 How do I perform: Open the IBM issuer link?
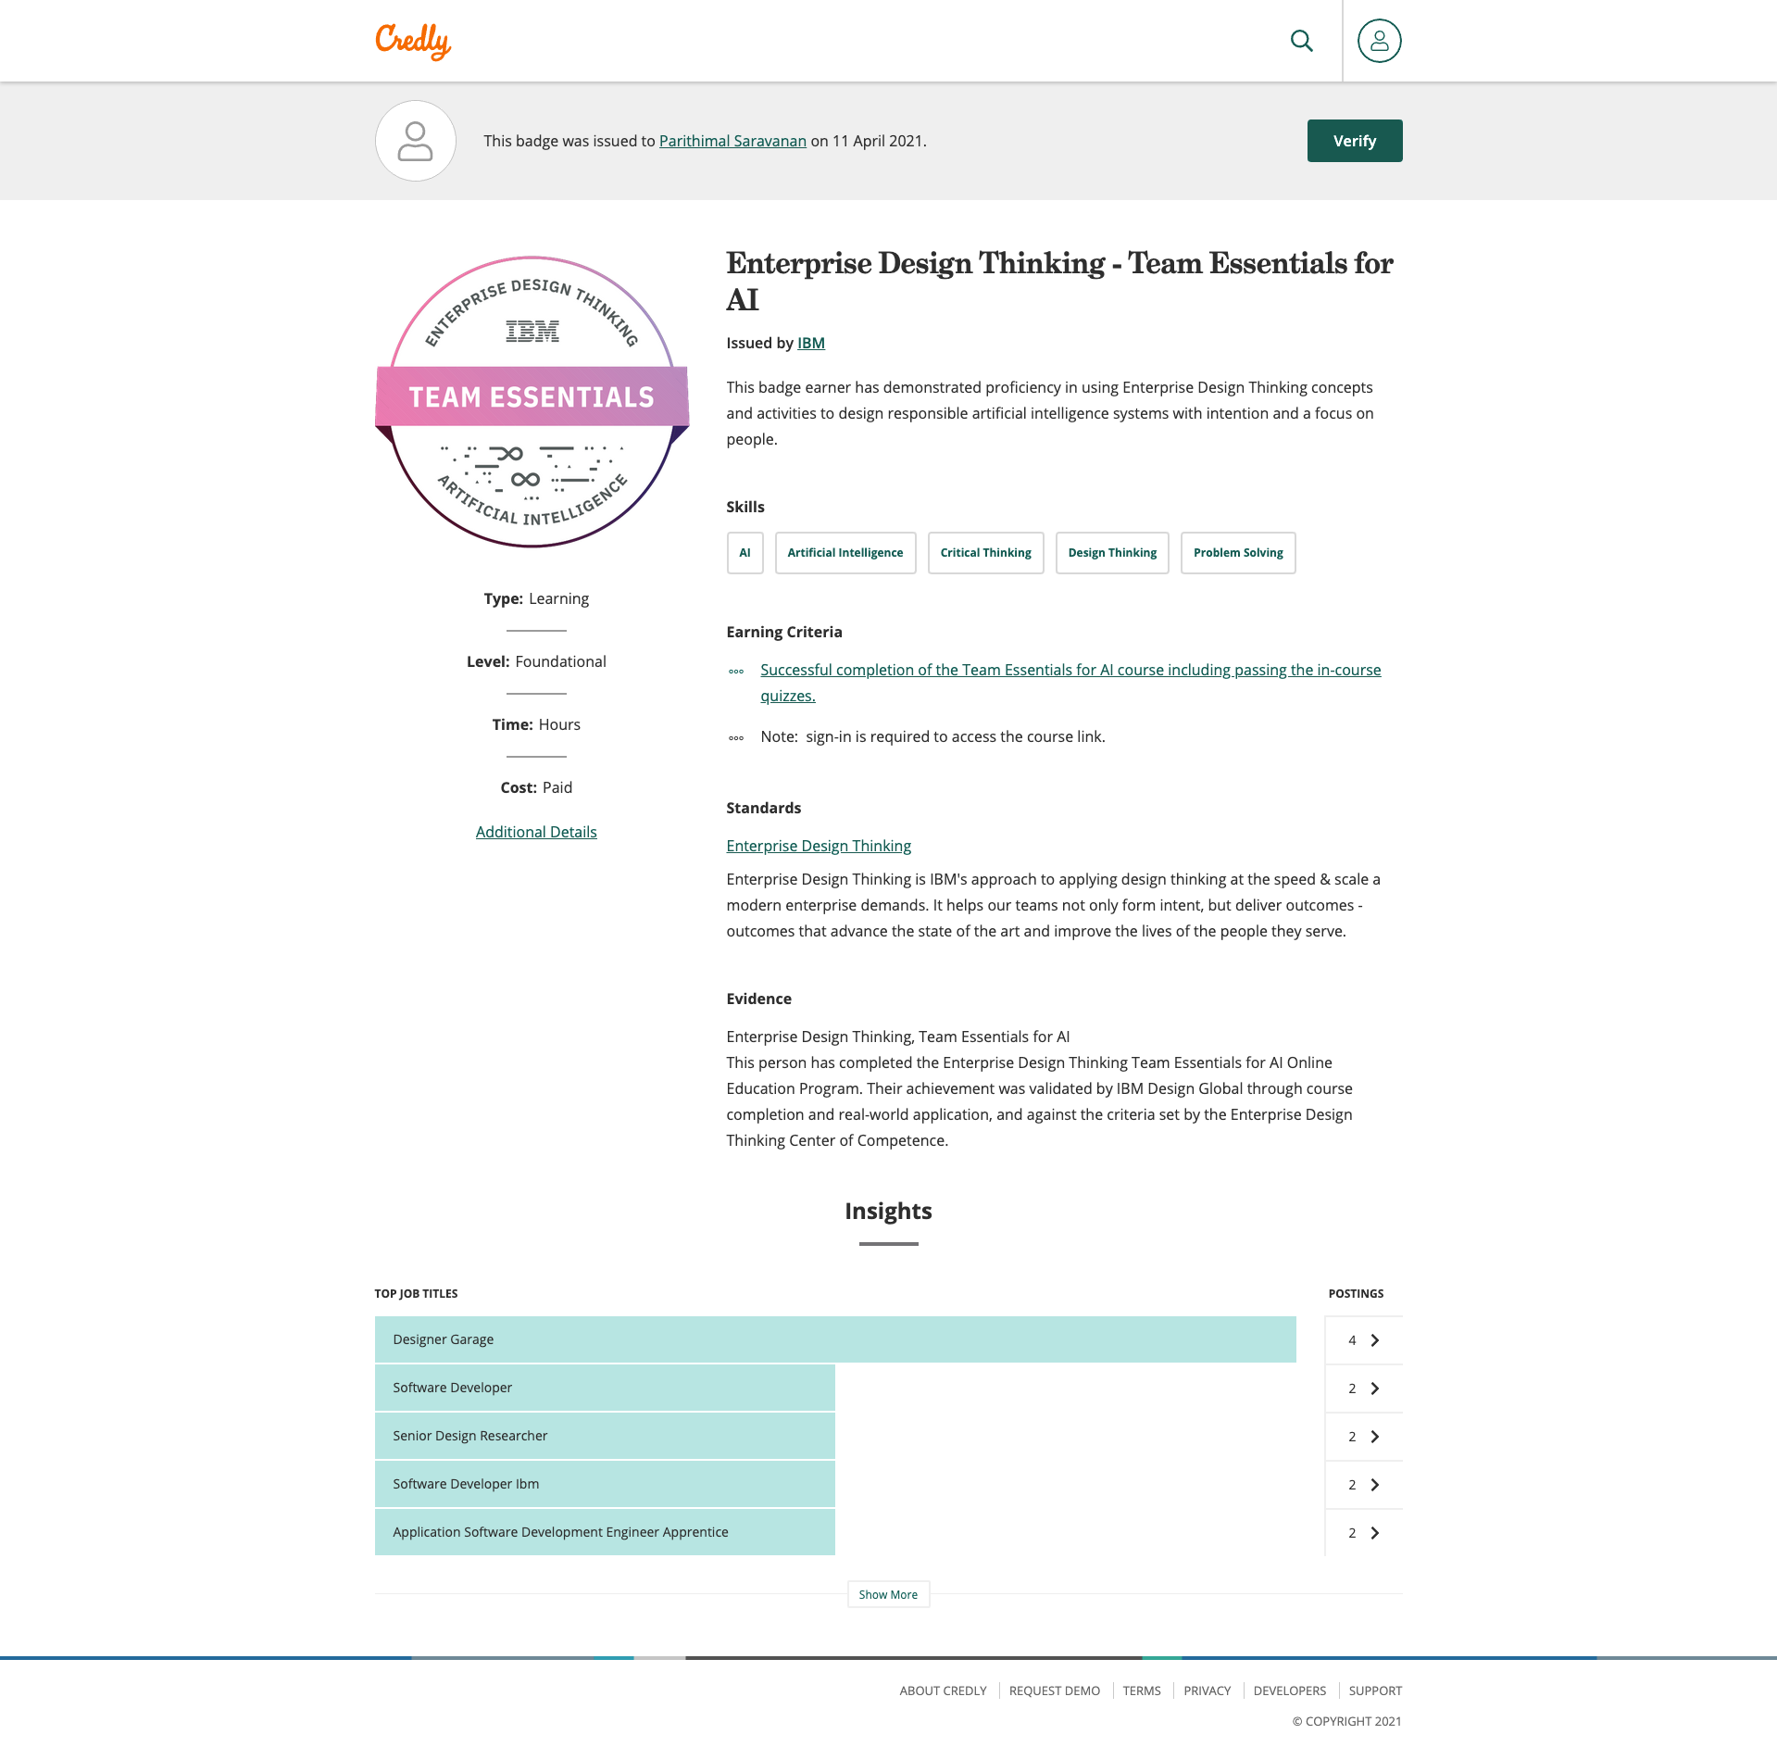pos(810,343)
